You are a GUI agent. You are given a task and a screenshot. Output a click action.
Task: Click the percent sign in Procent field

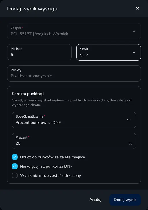[x=130, y=143]
